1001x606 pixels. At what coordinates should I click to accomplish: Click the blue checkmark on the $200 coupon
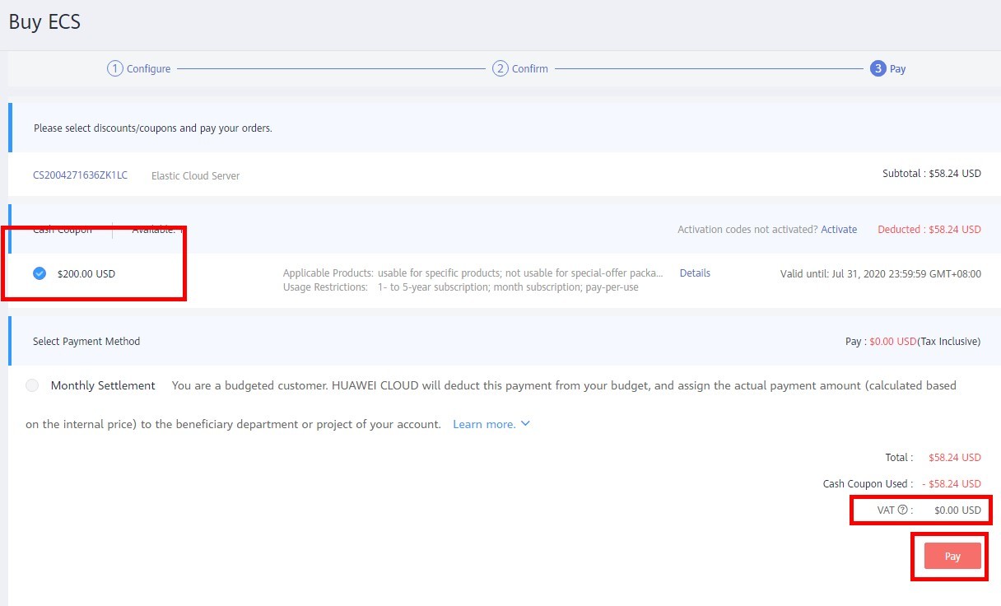coord(38,273)
